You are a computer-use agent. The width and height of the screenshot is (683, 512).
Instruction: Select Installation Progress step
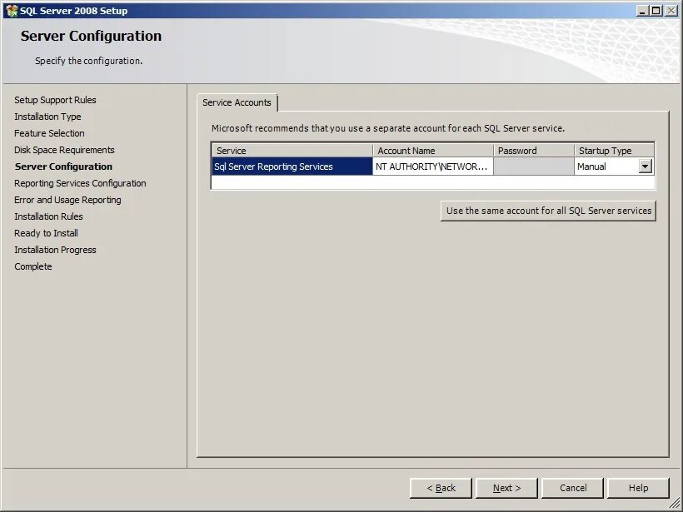click(x=55, y=250)
